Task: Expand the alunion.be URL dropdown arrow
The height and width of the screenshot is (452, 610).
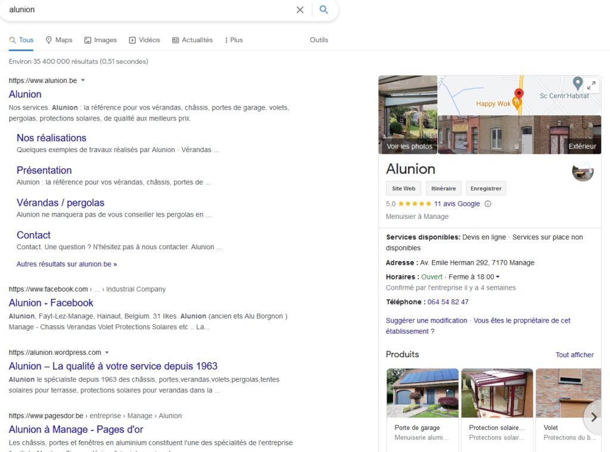Action: [83, 81]
